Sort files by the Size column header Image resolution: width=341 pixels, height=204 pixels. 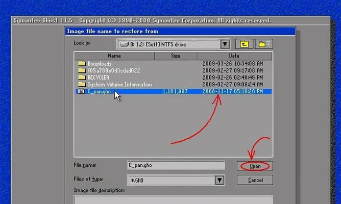[x=176, y=56]
